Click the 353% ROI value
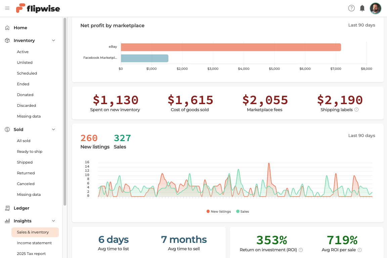The width and height of the screenshot is (387, 258). tap(272, 240)
